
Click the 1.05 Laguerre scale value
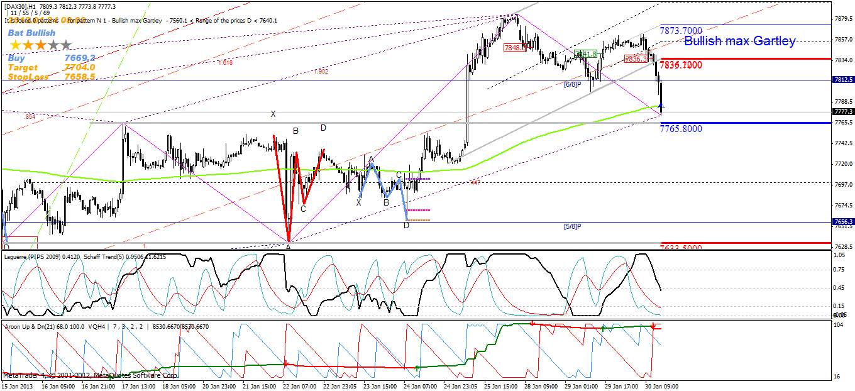839,255
